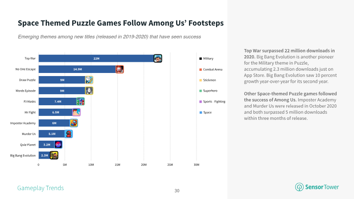Click the Murder Us game icon
Image resolution: width=354 pixels, height=199 pixels.
tap(69, 134)
